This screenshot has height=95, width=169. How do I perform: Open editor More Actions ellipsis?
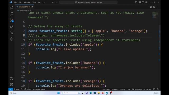[x=158, y=7]
